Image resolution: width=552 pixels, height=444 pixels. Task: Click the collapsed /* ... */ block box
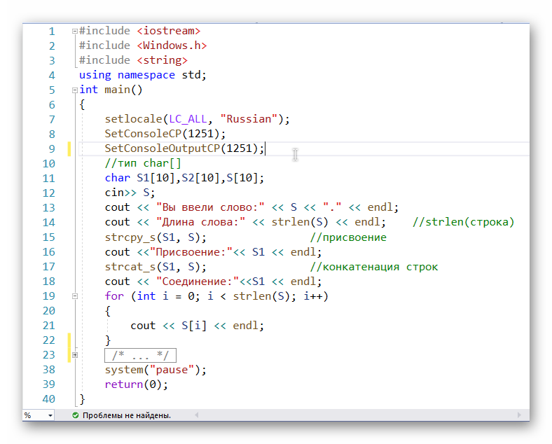[x=140, y=355]
